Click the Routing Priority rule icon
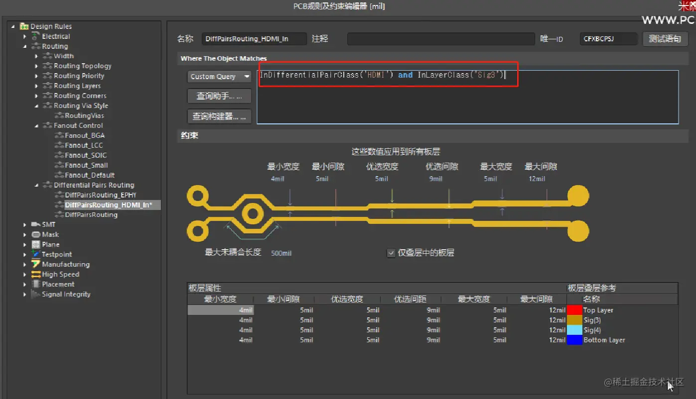Image resolution: width=696 pixels, height=399 pixels. click(x=47, y=76)
